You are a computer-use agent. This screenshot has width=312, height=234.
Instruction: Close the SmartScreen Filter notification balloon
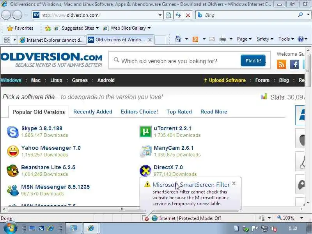(x=234, y=183)
